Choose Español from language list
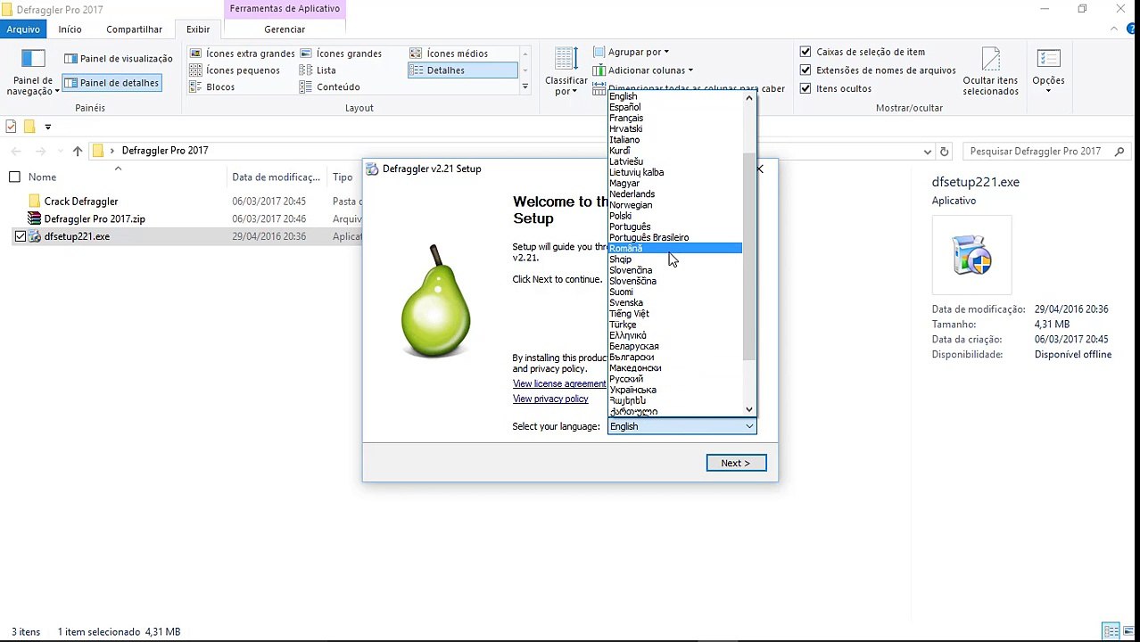 pos(625,107)
